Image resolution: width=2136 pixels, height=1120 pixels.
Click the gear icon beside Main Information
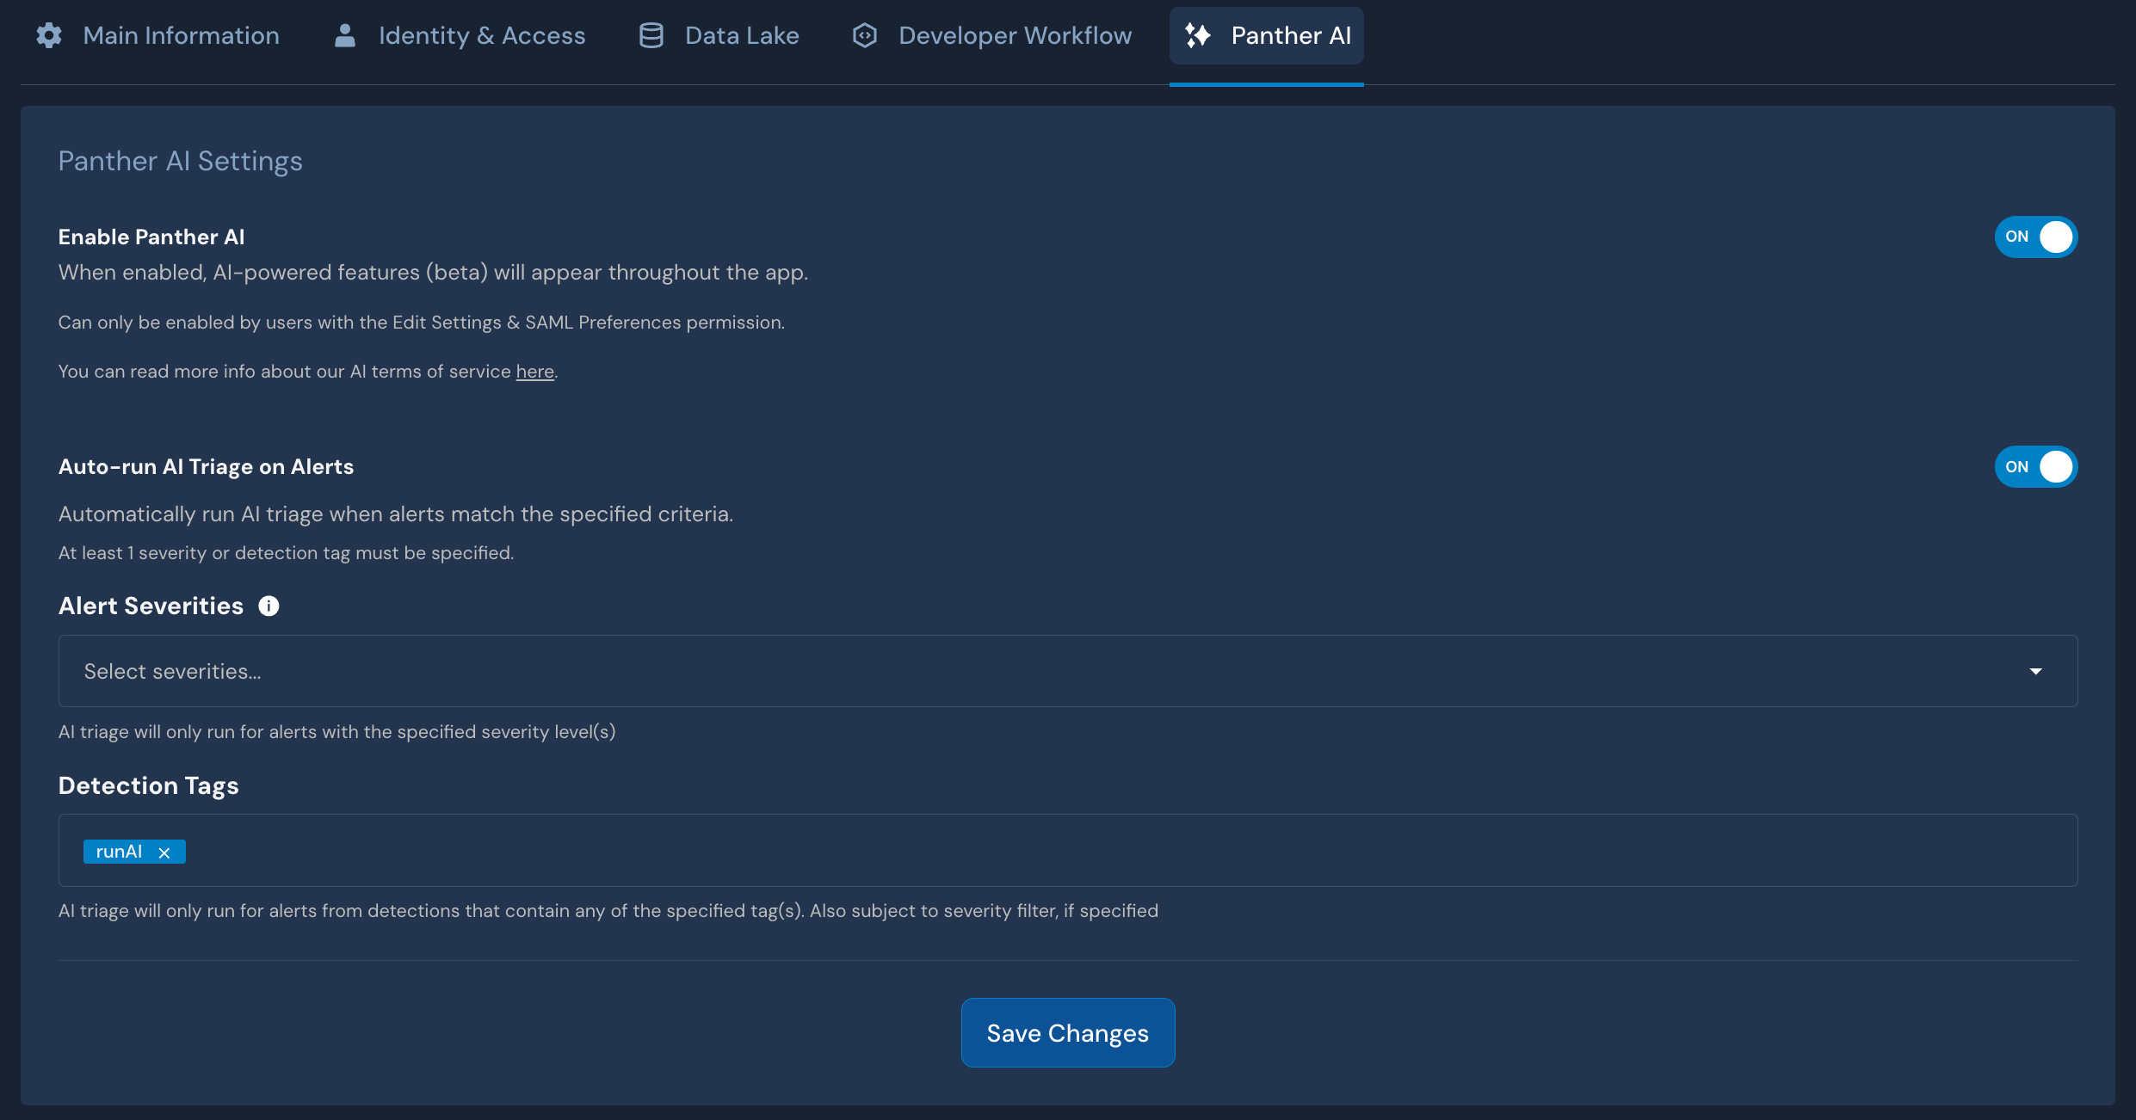tap(49, 35)
